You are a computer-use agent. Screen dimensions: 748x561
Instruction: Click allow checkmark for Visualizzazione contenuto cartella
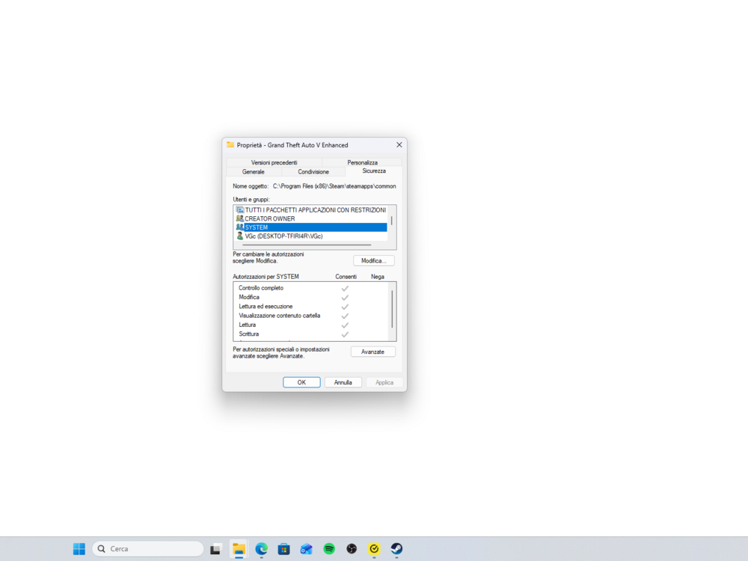coord(345,316)
